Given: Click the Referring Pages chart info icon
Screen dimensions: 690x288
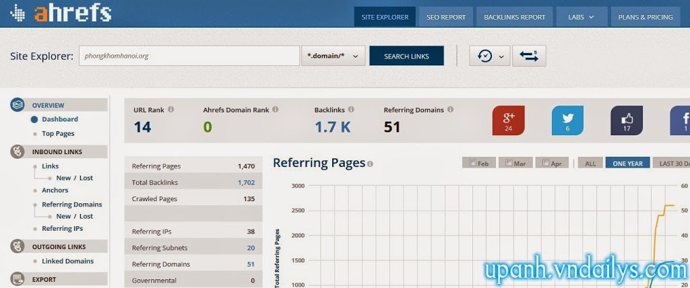Looking at the screenshot, I should [x=370, y=164].
